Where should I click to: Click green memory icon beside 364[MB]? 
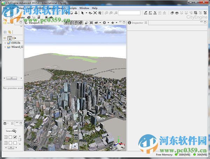tap(194, 155)
